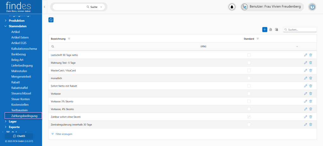Click the refresh icon above the table
This screenshot has height=146, width=323.
click(x=51, y=20)
